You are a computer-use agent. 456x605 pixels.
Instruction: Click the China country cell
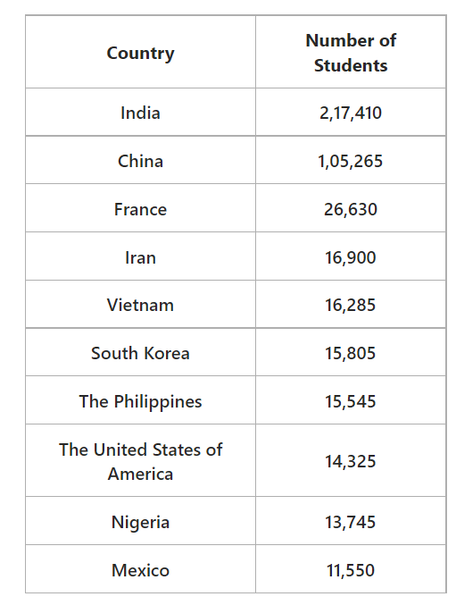(x=140, y=161)
